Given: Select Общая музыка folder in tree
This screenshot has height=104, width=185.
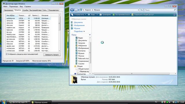Looking at the screenshot, I should [x=83, y=69].
